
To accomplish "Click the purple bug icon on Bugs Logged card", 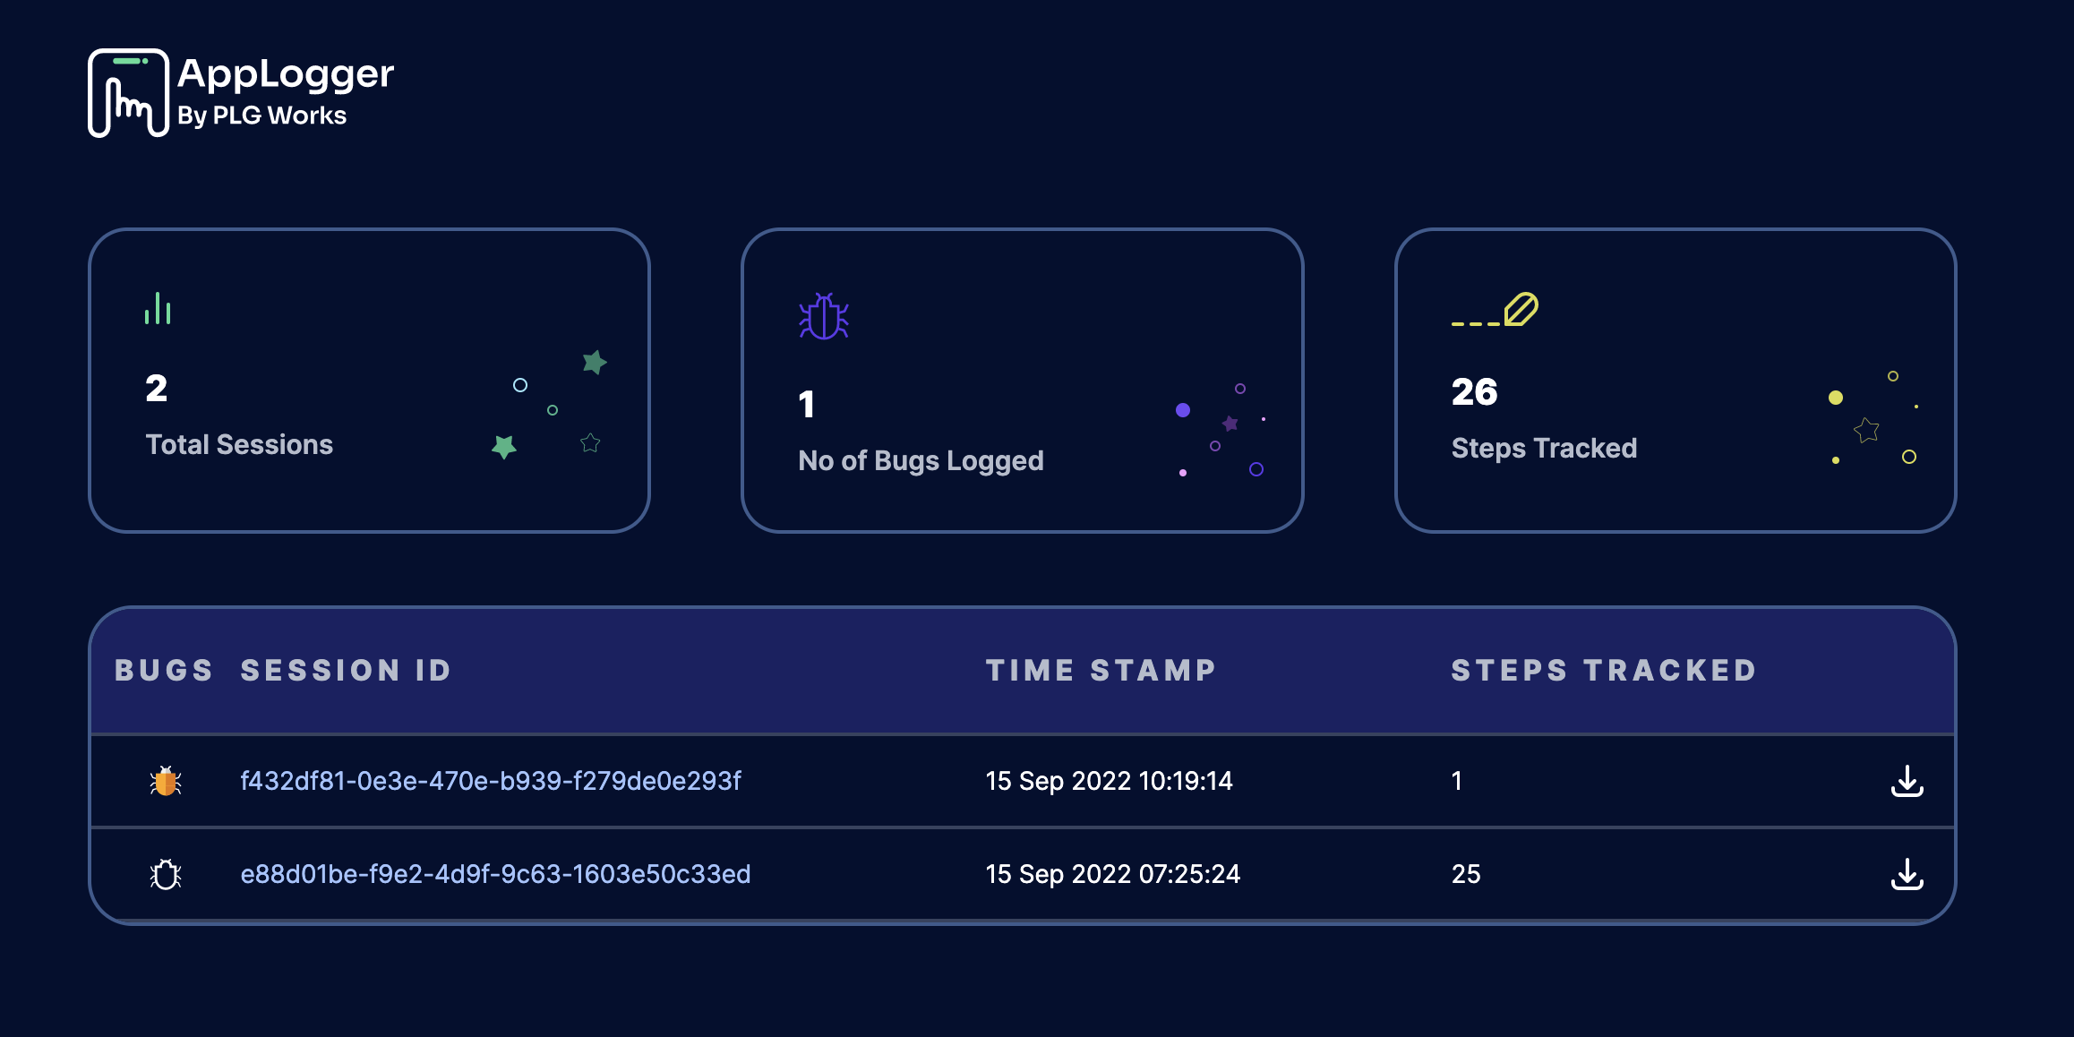I will [822, 316].
